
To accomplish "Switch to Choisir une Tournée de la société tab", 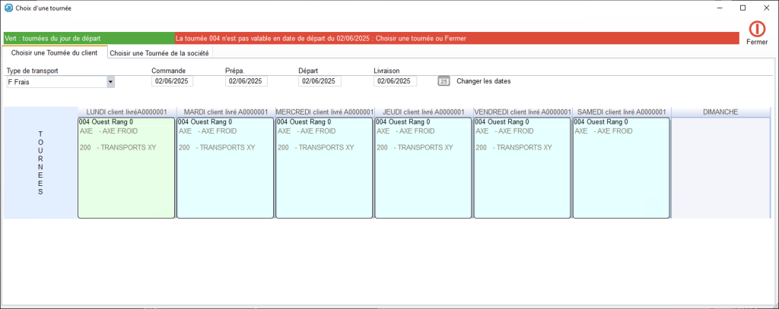I will coord(160,53).
